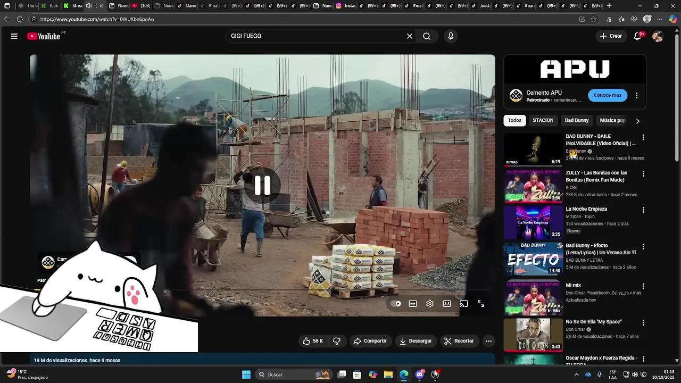
Task: Bookmark this page with the star
Action: coord(593,19)
